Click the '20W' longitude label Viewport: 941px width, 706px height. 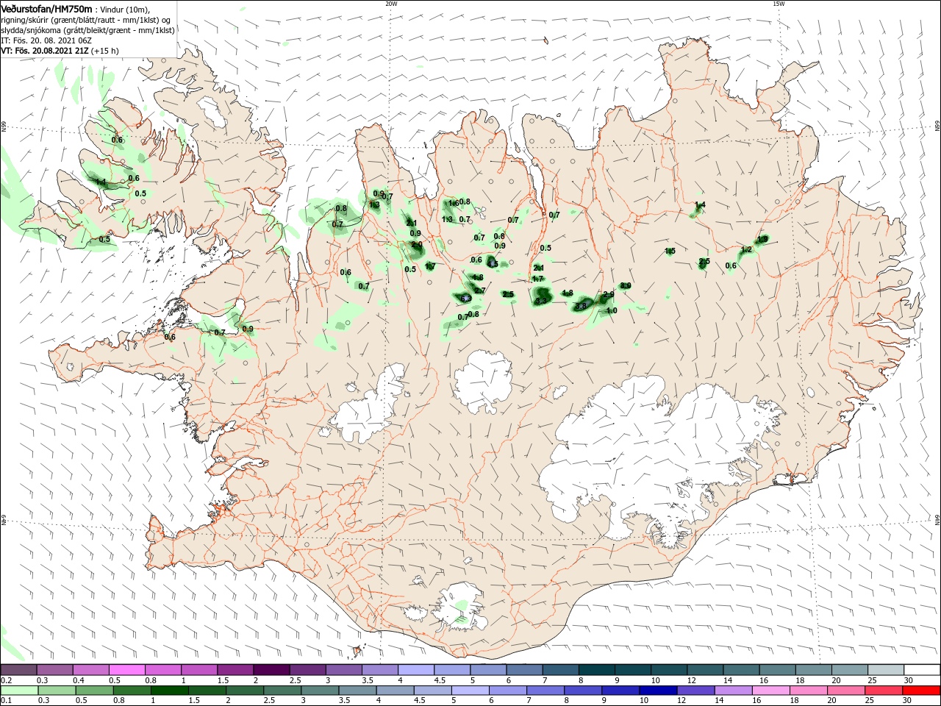391,4
